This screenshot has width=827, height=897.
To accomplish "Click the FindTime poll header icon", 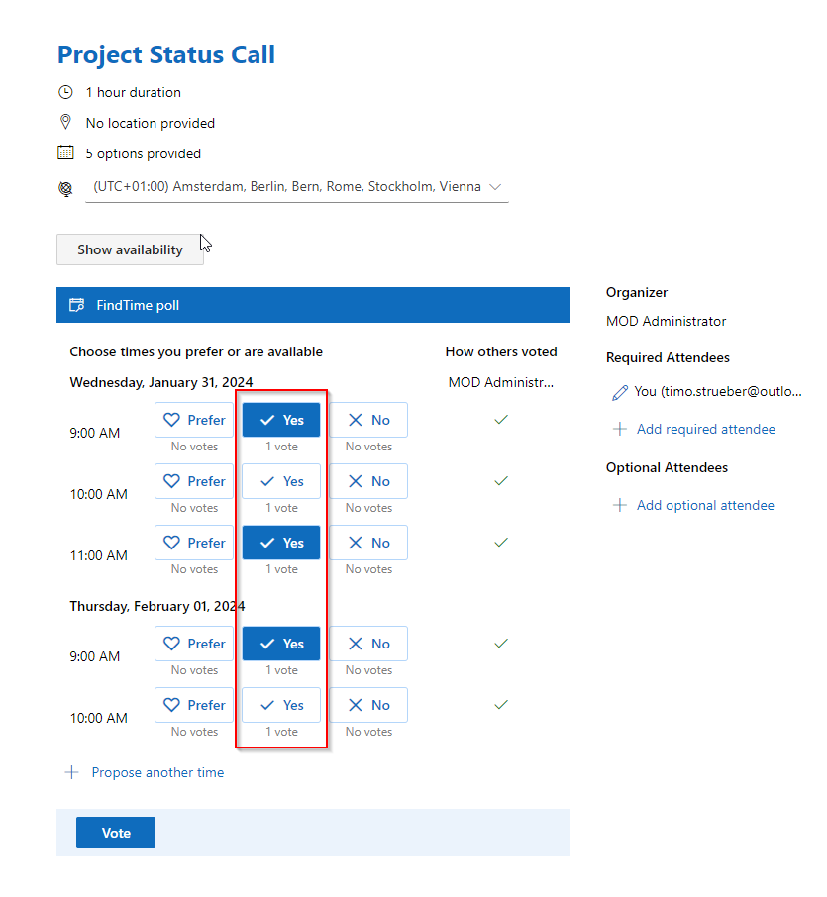I will 76,305.
